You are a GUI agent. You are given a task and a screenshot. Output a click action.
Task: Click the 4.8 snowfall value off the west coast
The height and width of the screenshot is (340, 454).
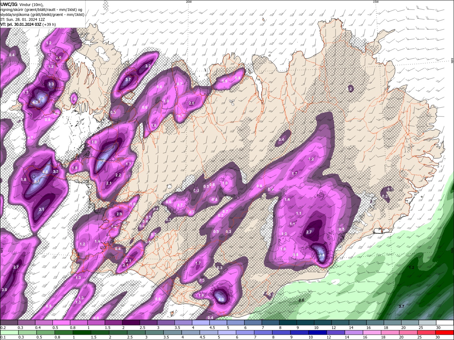[45, 172]
